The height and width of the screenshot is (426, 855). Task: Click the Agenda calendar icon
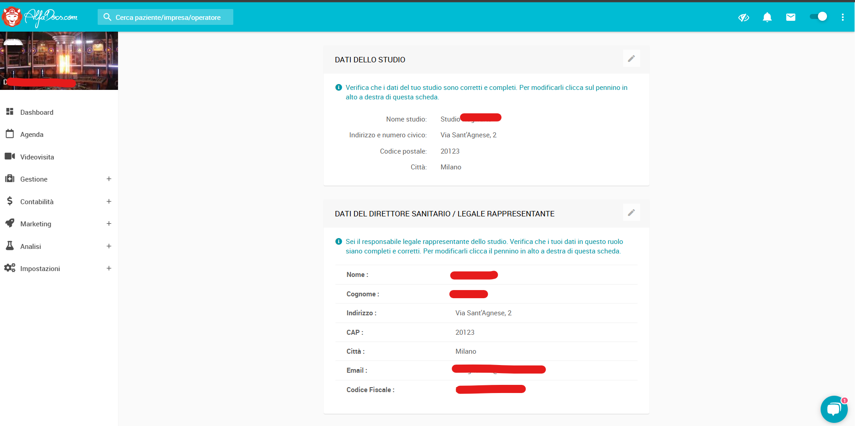click(9, 134)
